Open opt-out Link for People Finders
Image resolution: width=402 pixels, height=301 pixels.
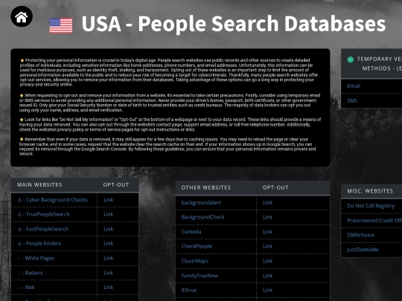click(x=109, y=244)
